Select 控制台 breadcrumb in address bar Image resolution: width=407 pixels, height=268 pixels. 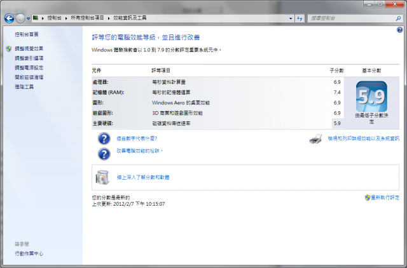point(54,18)
